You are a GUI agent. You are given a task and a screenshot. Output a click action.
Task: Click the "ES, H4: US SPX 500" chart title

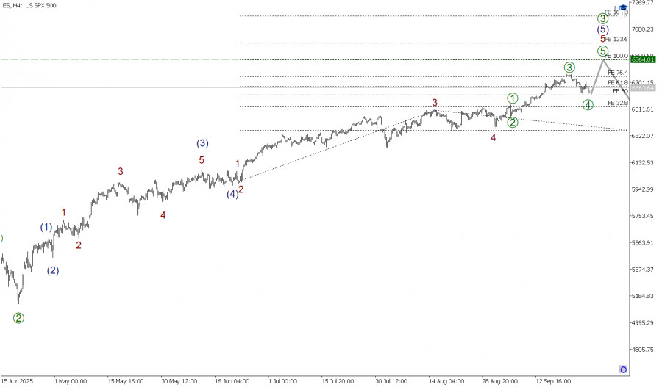29,5
